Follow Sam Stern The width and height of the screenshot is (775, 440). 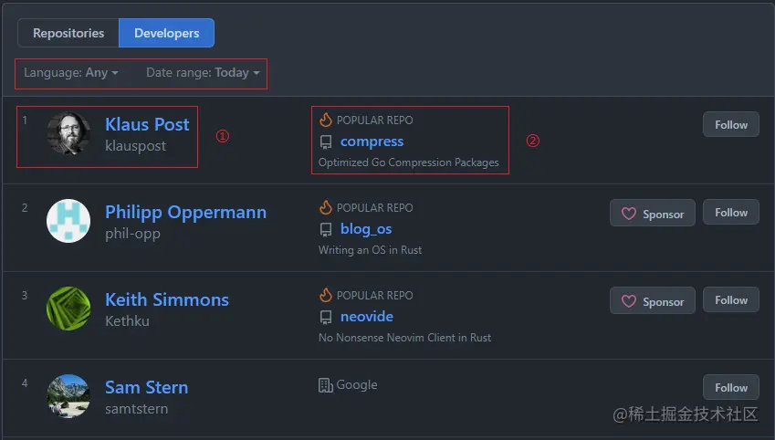(730, 388)
